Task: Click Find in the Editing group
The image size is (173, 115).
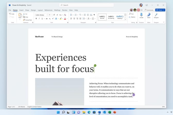Action: pyautogui.click(x=131, y=14)
